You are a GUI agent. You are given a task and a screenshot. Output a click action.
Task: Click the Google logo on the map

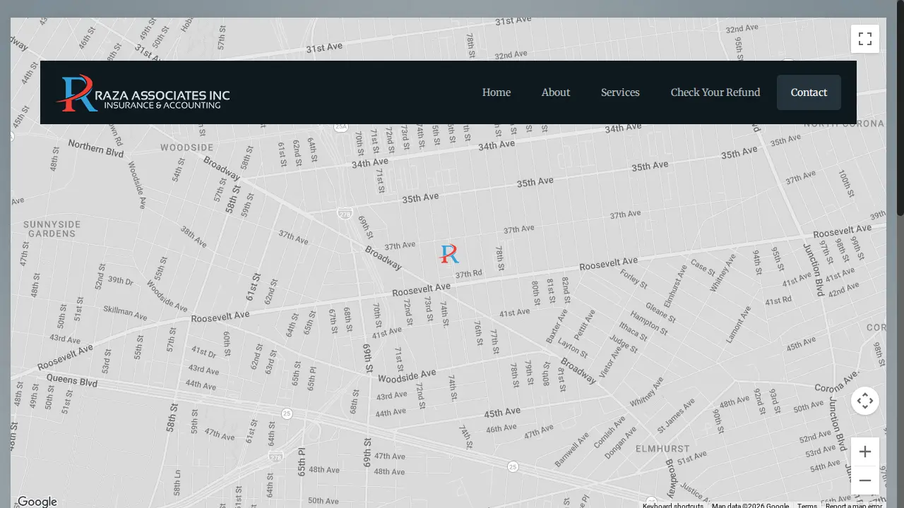point(37,501)
